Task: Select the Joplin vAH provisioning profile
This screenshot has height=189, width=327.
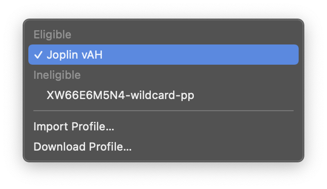Action: click(x=163, y=55)
